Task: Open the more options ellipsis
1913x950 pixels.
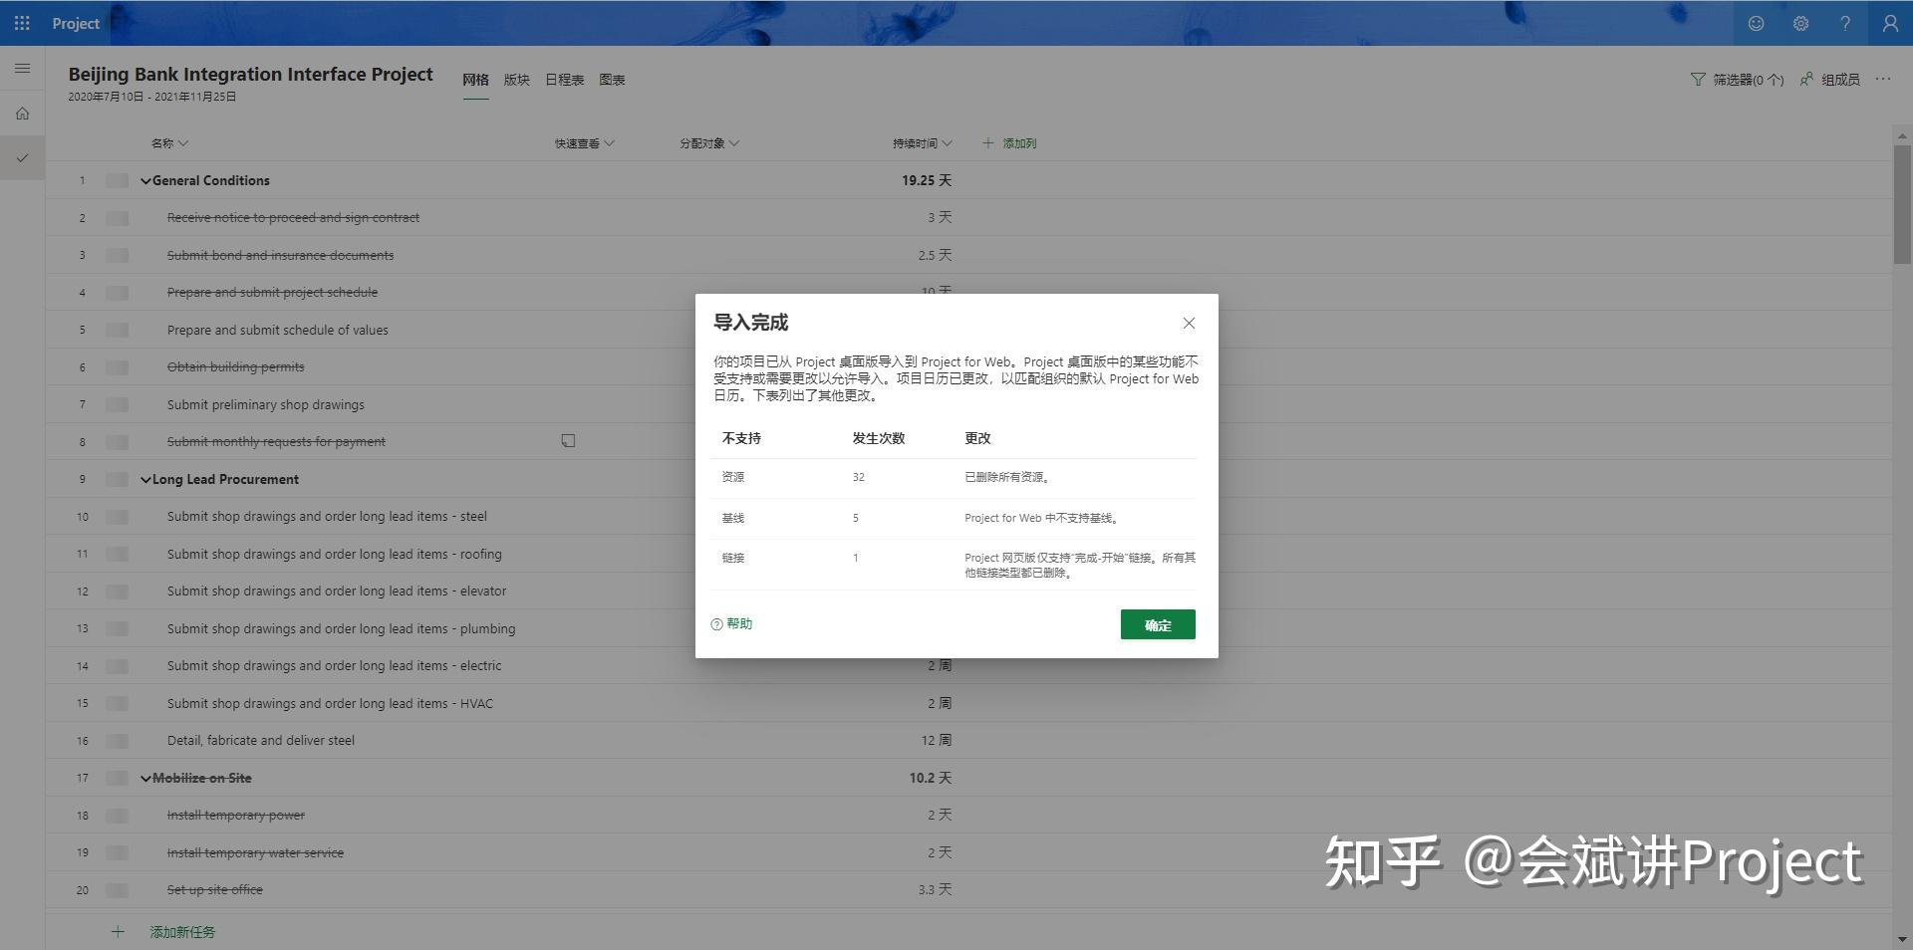Action: (1882, 79)
